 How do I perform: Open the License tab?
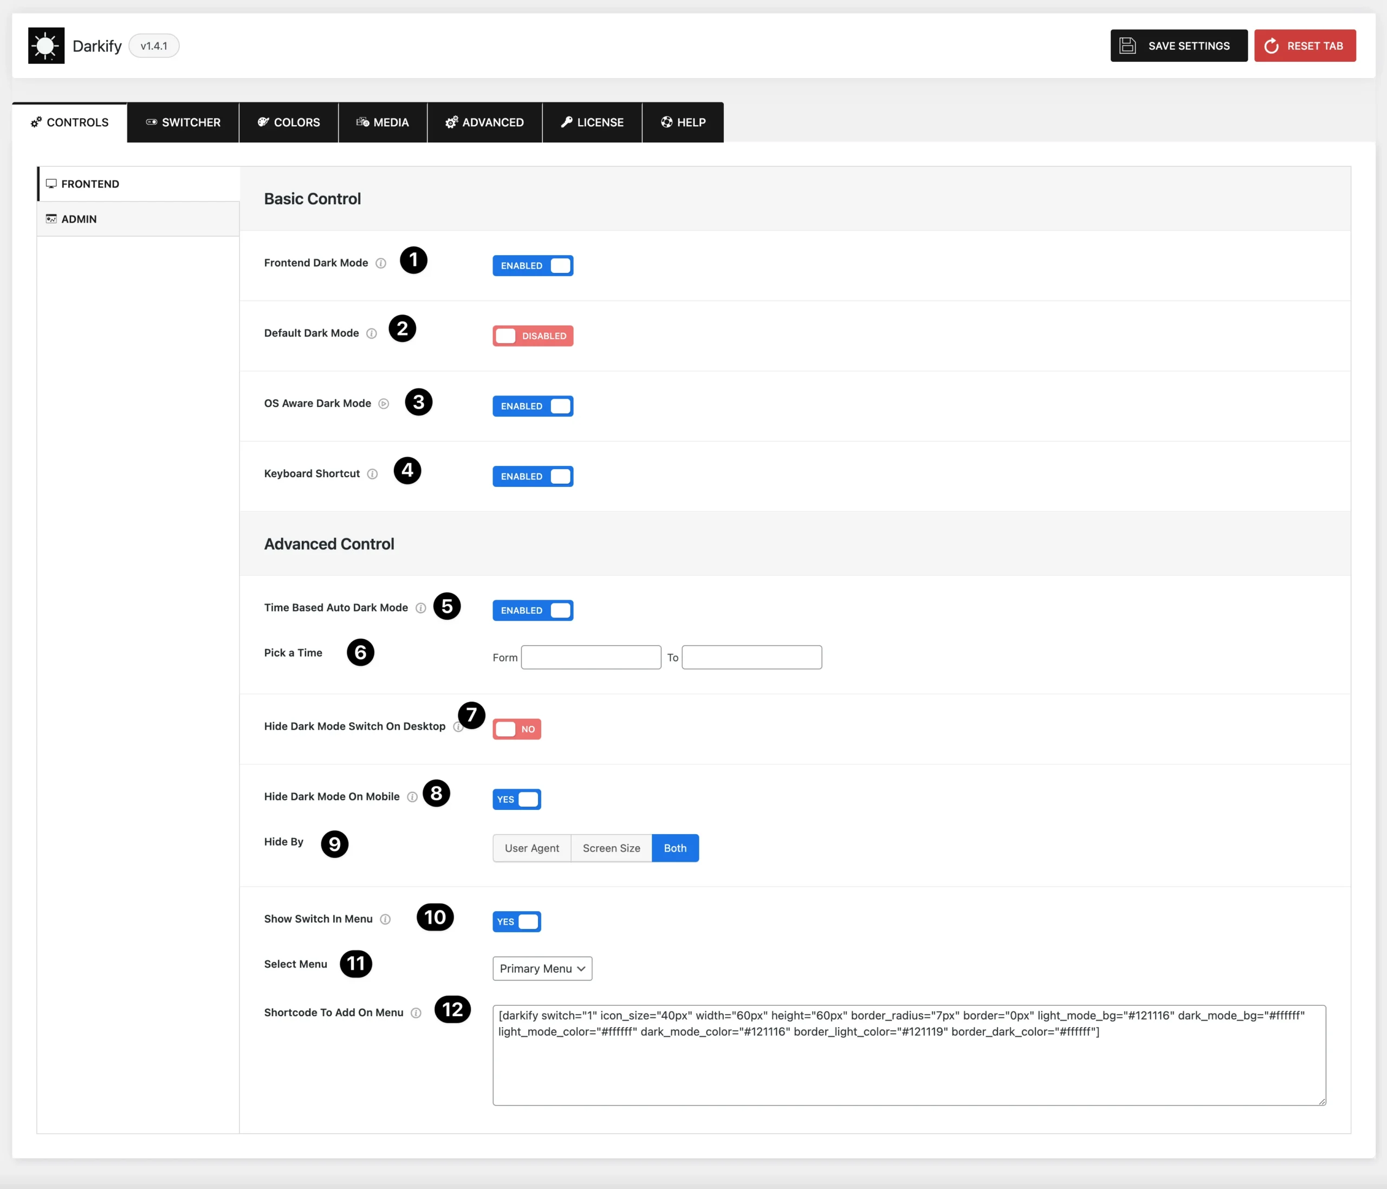click(592, 122)
